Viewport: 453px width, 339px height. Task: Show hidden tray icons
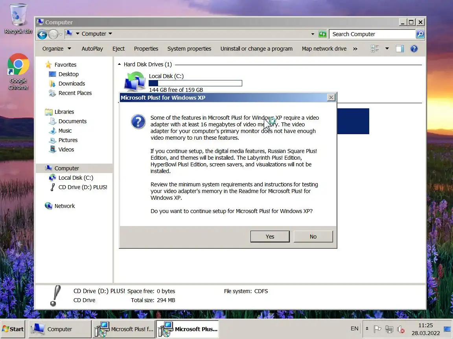pos(367,329)
